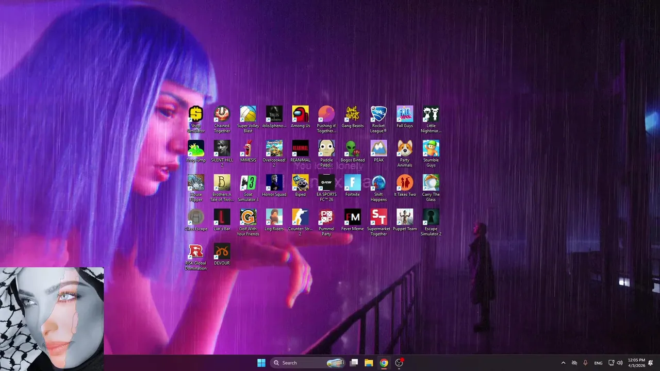
Task: Click the Shift Happens icon
Action: coord(378,188)
